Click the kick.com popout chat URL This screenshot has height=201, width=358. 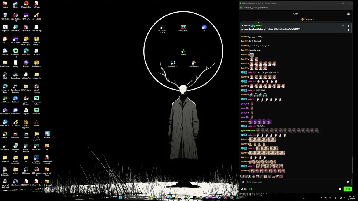click(256, 8)
